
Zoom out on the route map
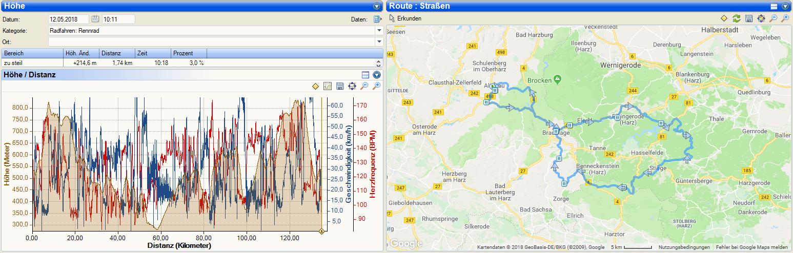point(774,18)
